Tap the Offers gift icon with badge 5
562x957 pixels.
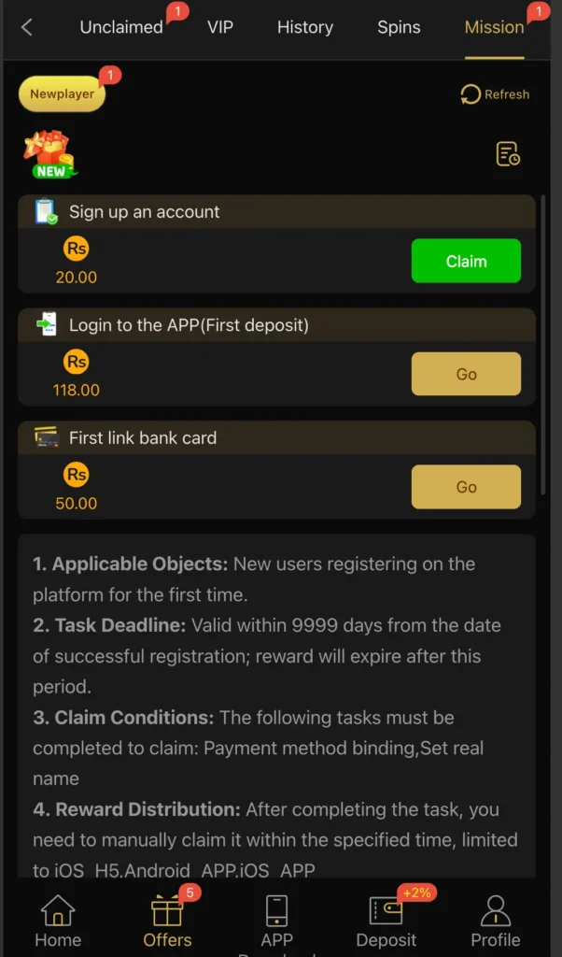click(x=166, y=908)
